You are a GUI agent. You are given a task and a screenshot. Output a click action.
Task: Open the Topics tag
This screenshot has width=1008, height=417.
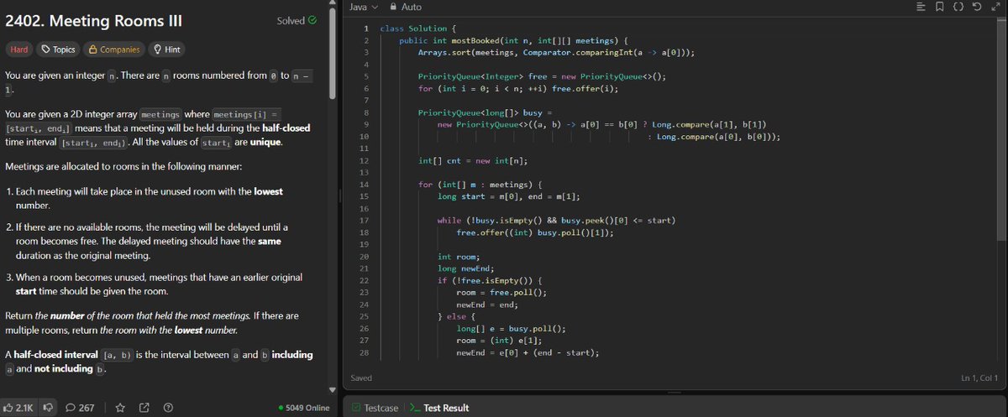click(x=58, y=50)
